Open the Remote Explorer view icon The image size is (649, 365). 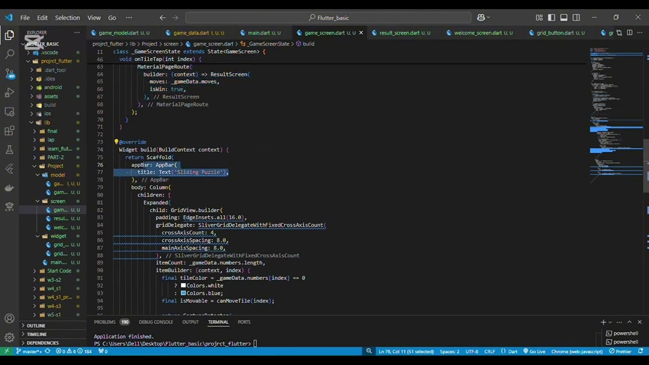pyautogui.click(x=9, y=112)
